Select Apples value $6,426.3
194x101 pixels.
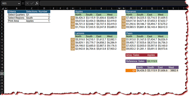point(80,18)
